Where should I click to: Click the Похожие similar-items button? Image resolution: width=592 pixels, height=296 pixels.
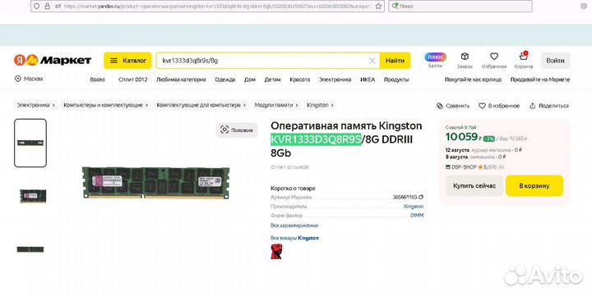point(237,130)
